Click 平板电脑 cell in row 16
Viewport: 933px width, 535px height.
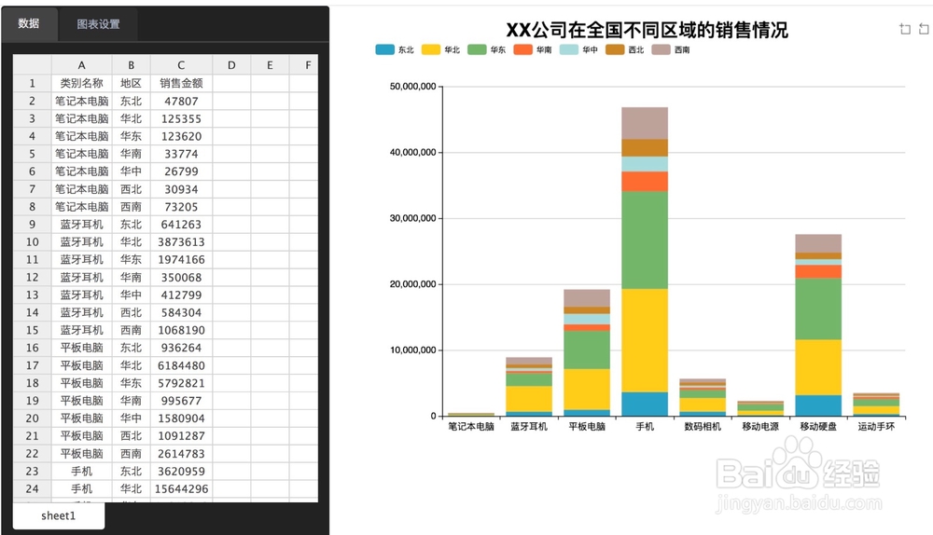(81, 348)
